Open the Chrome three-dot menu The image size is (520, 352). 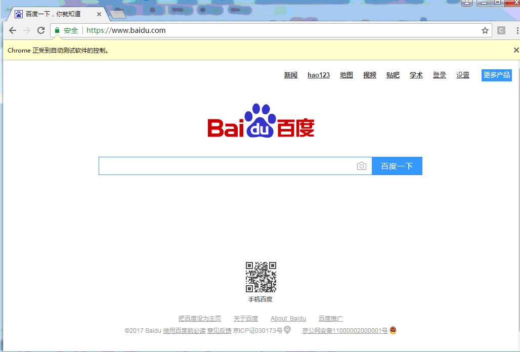517,30
